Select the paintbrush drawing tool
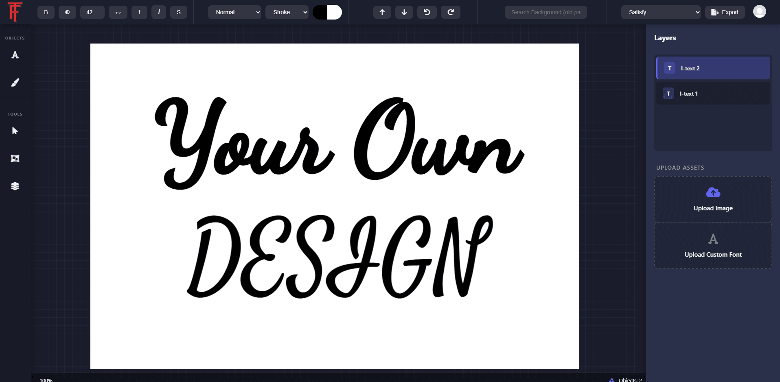The image size is (780, 382). point(15,83)
